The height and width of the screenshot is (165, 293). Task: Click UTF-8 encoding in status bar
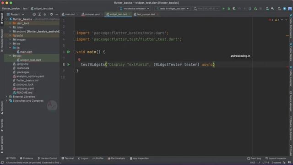(266, 163)
